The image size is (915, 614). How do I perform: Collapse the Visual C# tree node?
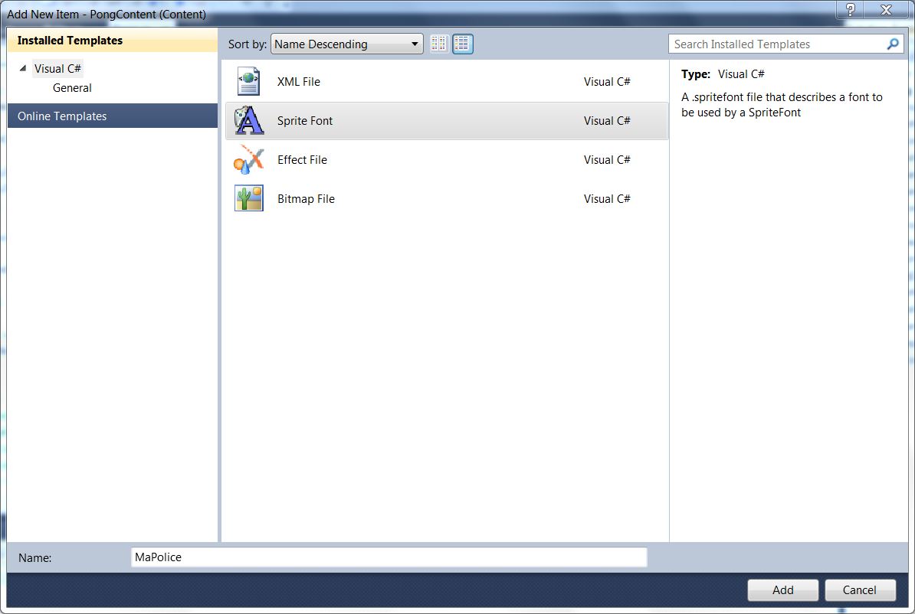coord(23,69)
